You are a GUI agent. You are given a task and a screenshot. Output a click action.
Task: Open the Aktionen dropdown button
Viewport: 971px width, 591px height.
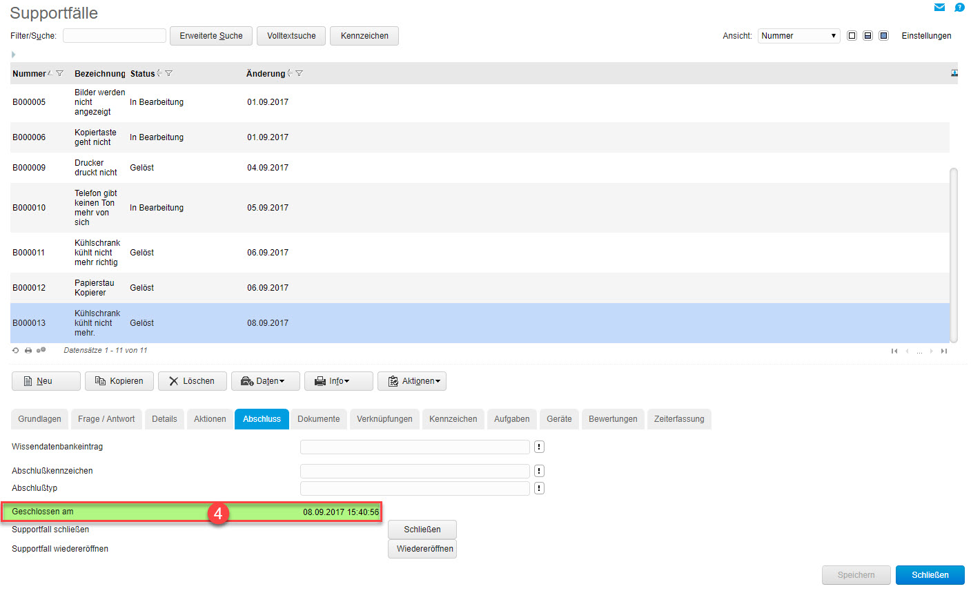click(x=412, y=381)
